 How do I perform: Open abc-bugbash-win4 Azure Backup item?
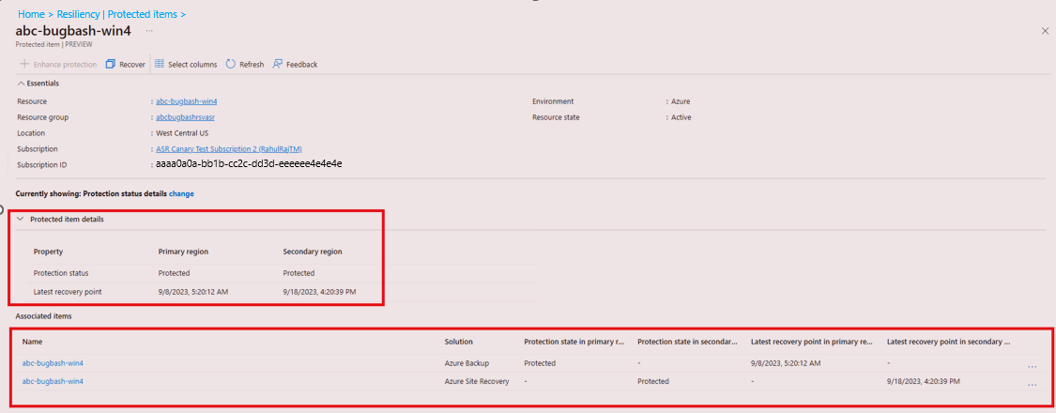pos(53,363)
